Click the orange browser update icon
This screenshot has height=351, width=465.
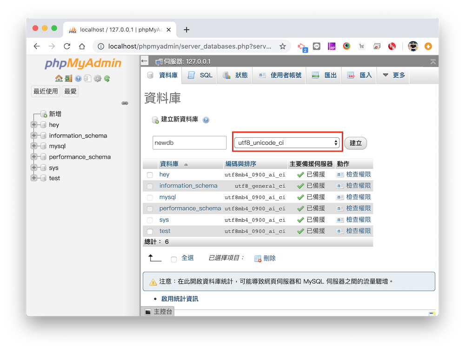(x=428, y=47)
